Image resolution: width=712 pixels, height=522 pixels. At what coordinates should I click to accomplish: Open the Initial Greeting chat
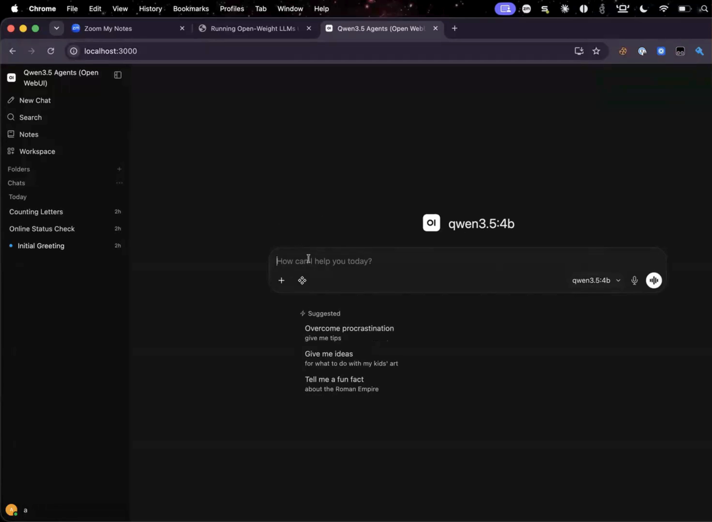65,246
